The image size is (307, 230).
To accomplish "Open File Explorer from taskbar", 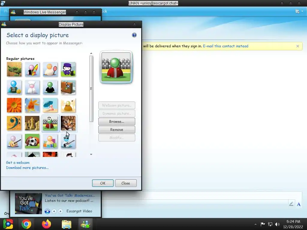I will coord(67,224).
